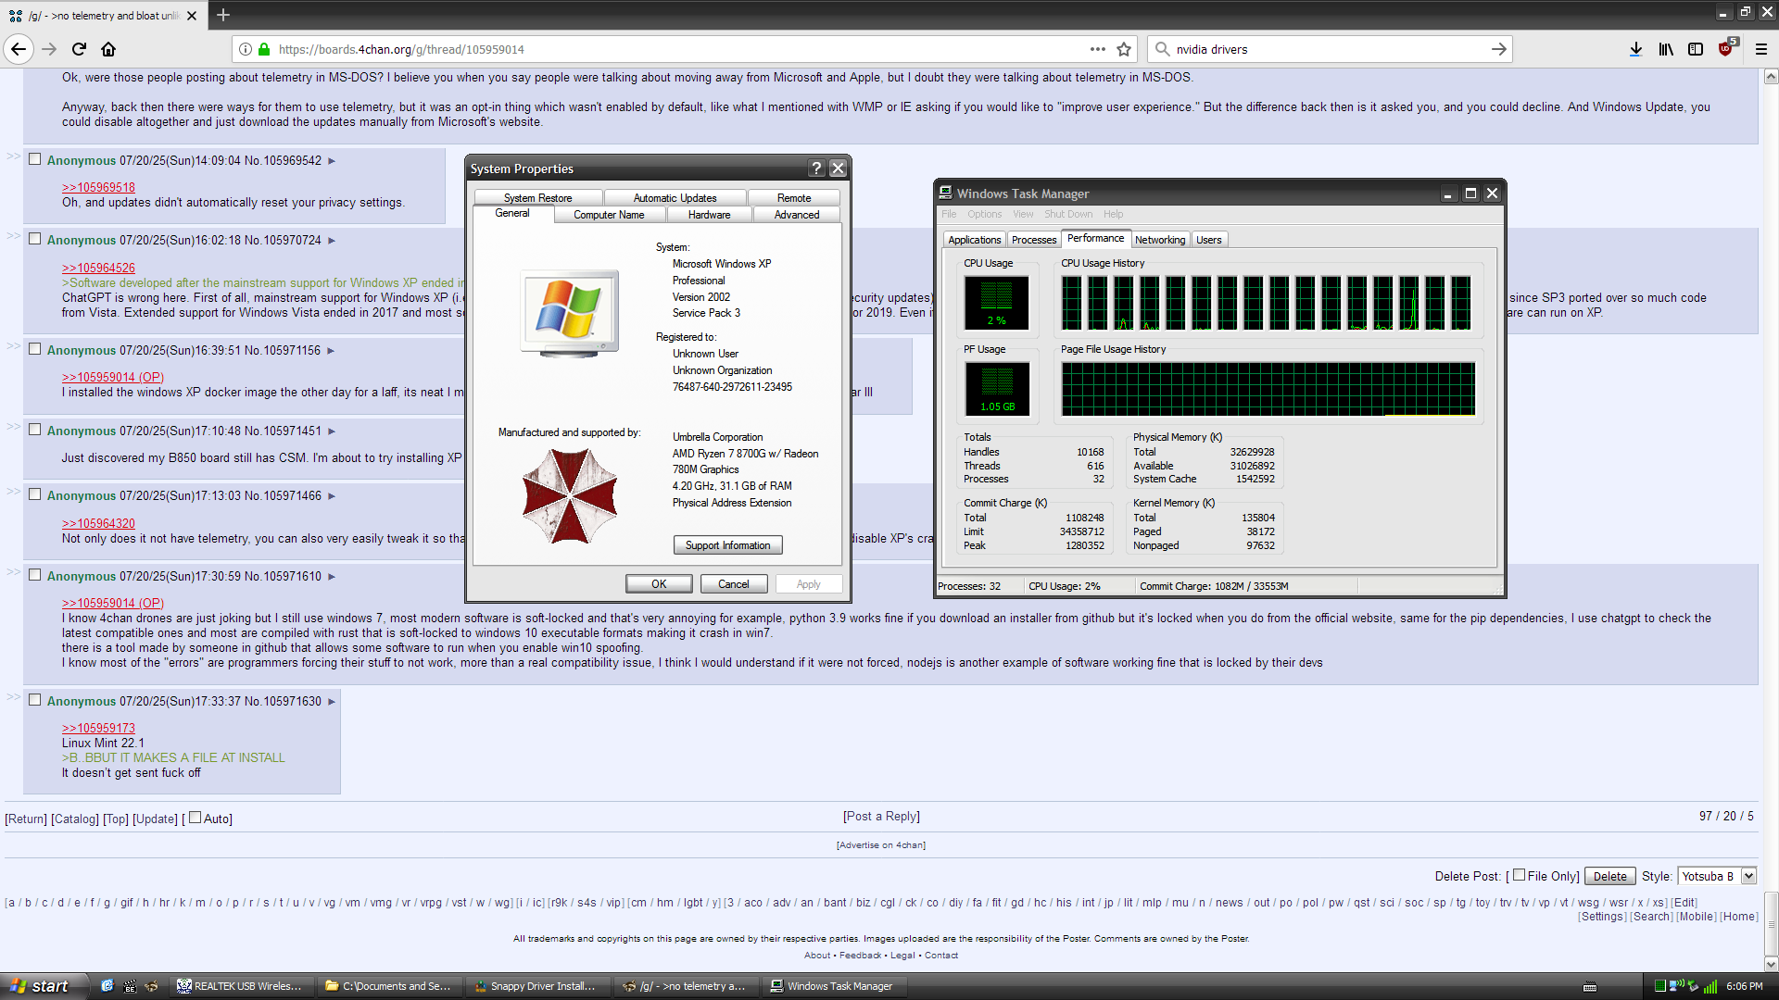The height and width of the screenshot is (1000, 1779).
Task: Open the Style dropdown showing Yotsuba B
Action: tap(1717, 876)
